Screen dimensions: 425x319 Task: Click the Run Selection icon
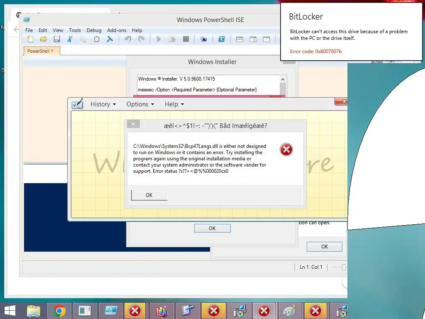[172, 39]
